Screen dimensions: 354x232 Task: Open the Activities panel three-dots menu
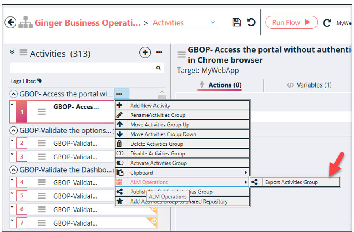pyautogui.click(x=159, y=53)
